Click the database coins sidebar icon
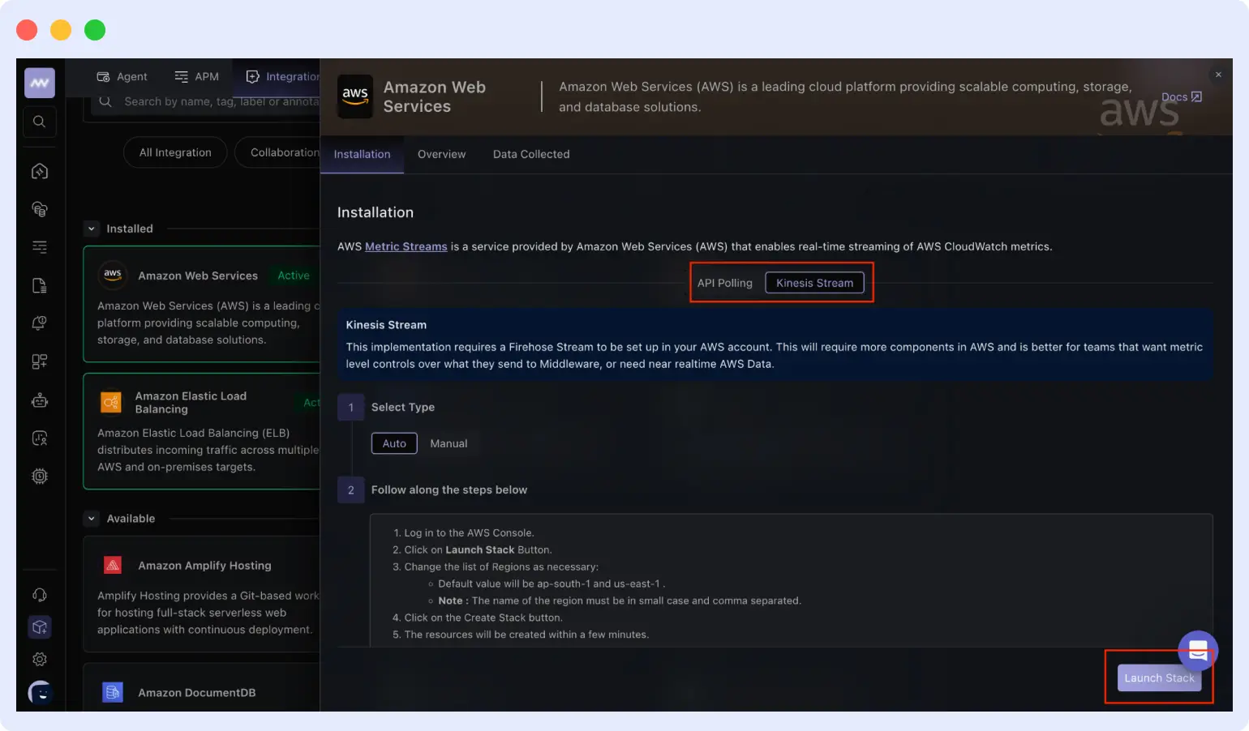Screen dimensions: 1249x731 [40, 209]
